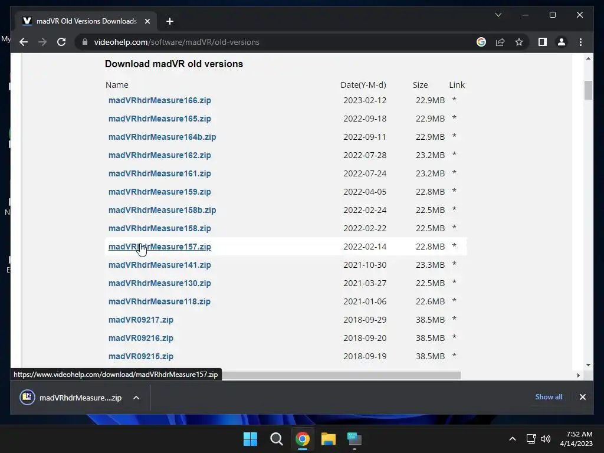604x453 pixels.
Task: Open File Explorer from taskbar
Action: tap(328, 439)
